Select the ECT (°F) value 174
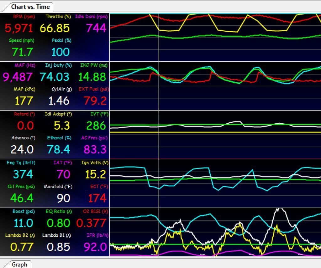Viewport: 321px width, 268px height. pyautogui.click(x=96, y=198)
